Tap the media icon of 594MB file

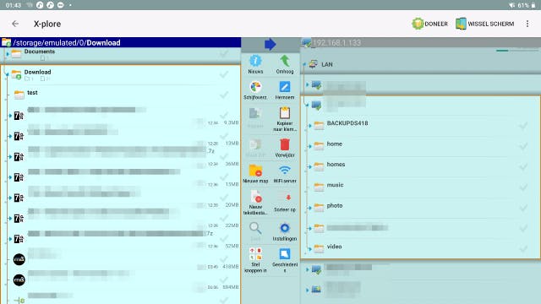click(x=19, y=280)
